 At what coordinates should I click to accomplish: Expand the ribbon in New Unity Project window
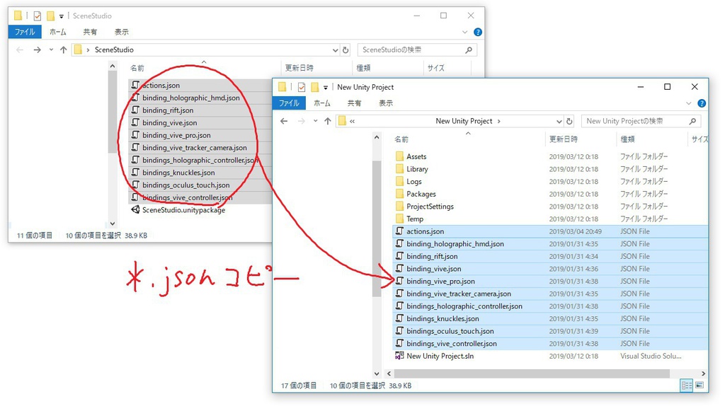point(688,103)
